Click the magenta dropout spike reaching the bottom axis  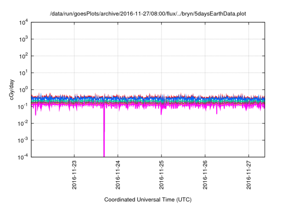[104, 132]
